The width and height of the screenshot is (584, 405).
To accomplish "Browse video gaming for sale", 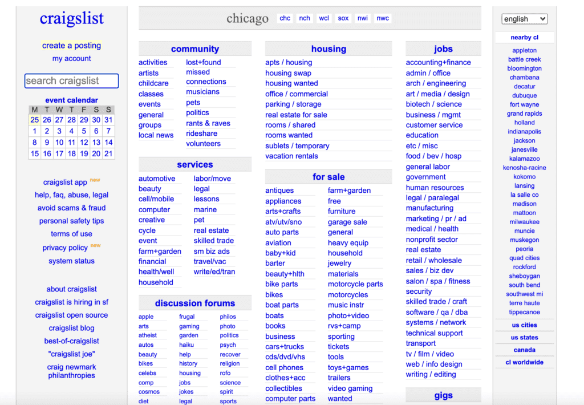I will tap(350, 388).
